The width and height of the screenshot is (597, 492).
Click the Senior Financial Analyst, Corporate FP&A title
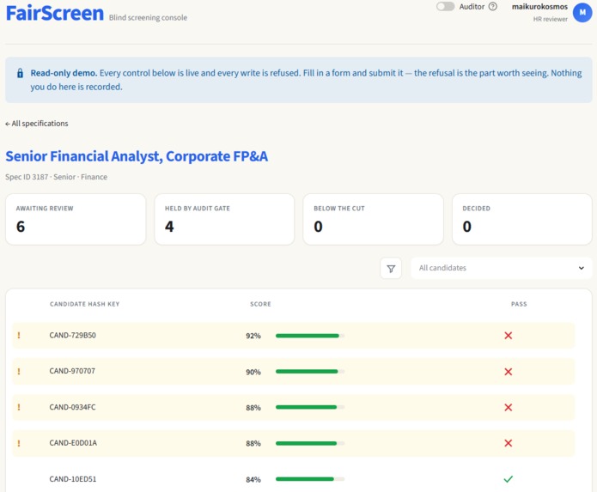click(137, 156)
